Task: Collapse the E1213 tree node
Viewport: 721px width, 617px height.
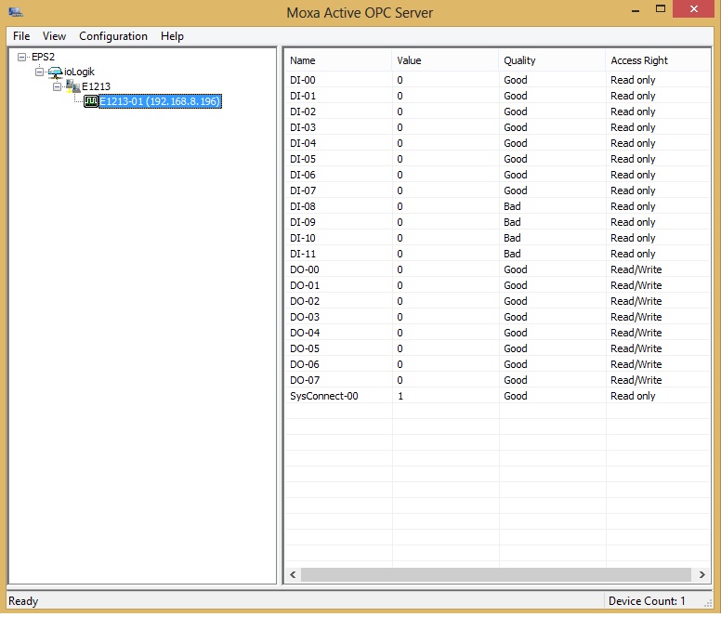Action: coord(57,86)
